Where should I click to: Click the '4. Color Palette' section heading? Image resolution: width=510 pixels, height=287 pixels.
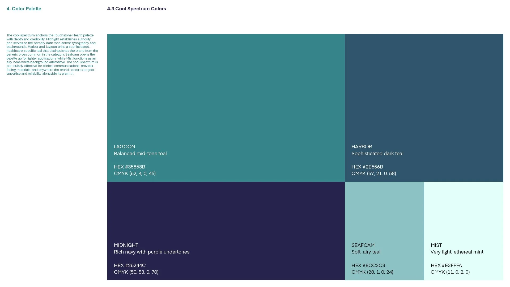tap(24, 9)
